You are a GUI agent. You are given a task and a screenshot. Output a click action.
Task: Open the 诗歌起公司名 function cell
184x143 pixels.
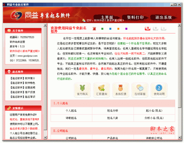pos(154,137)
